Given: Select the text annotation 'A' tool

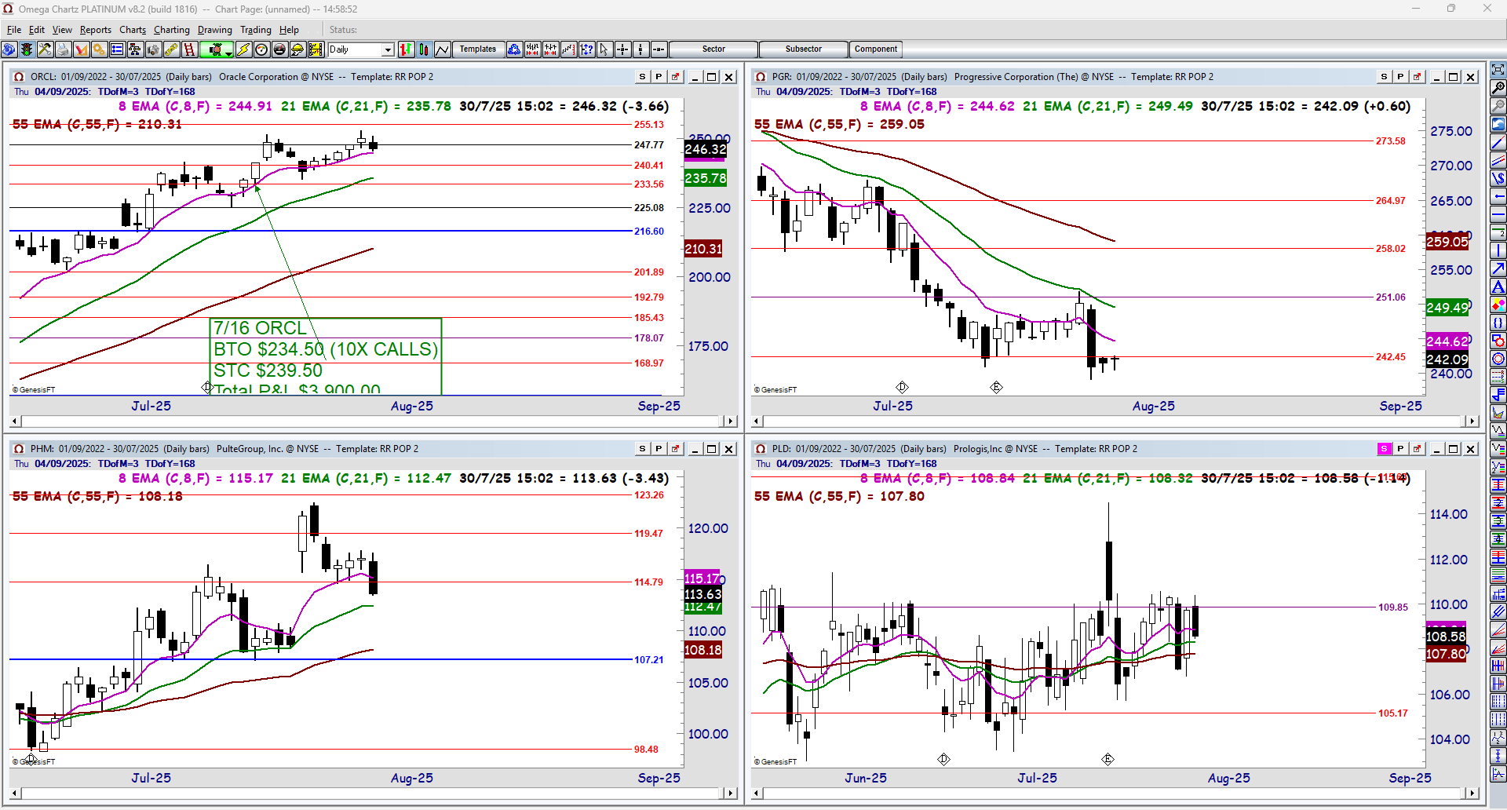Looking at the screenshot, I should tap(1498, 287).
